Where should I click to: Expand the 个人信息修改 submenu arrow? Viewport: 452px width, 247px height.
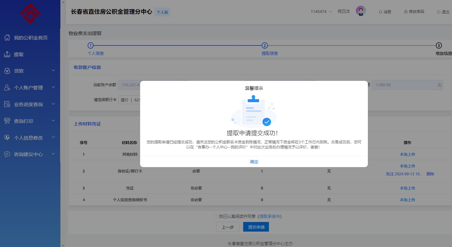click(53, 137)
